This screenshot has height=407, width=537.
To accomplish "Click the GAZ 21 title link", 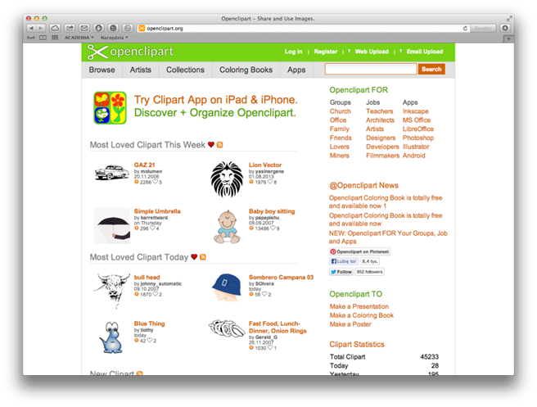I will [145, 165].
